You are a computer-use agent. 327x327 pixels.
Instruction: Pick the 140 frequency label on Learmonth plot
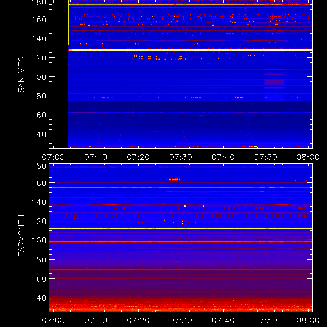click(39, 202)
